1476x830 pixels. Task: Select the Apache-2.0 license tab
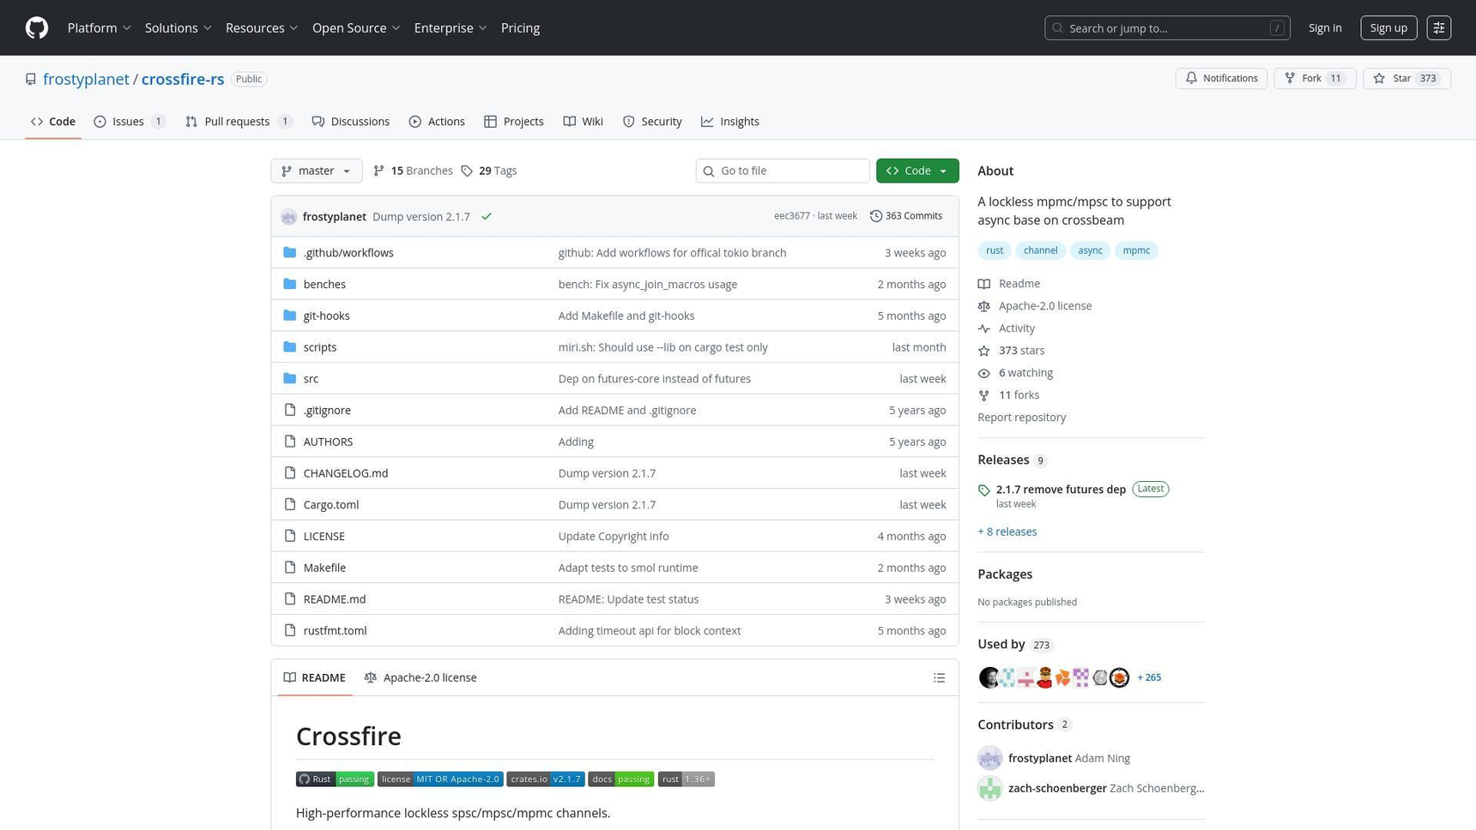(x=420, y=677)
